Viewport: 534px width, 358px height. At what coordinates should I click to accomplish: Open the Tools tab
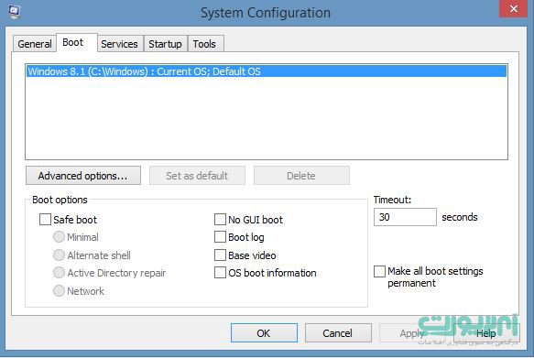click(x=205, y=44)
